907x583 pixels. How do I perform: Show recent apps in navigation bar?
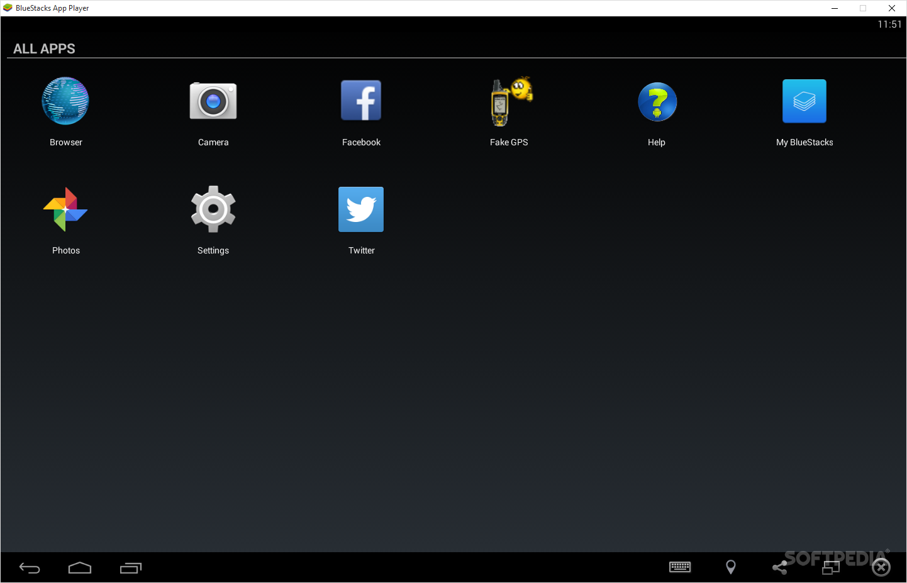pyautogui.click(x=131, y=569)
